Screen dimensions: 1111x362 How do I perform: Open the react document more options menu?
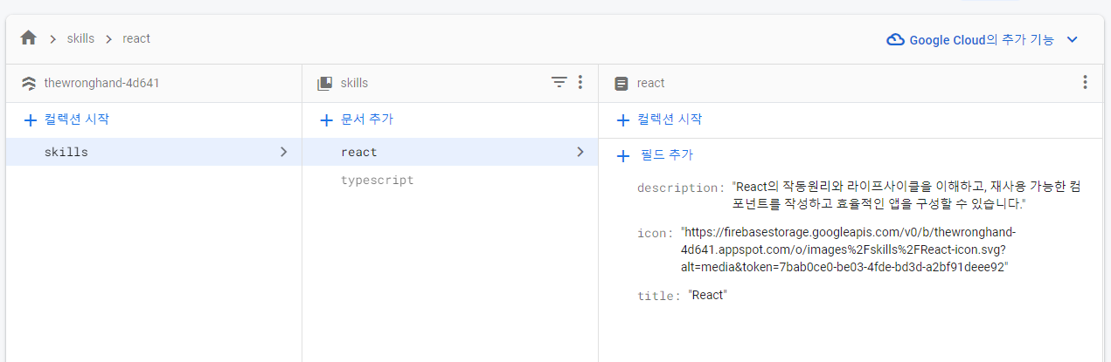click(x=1085, y=82)
